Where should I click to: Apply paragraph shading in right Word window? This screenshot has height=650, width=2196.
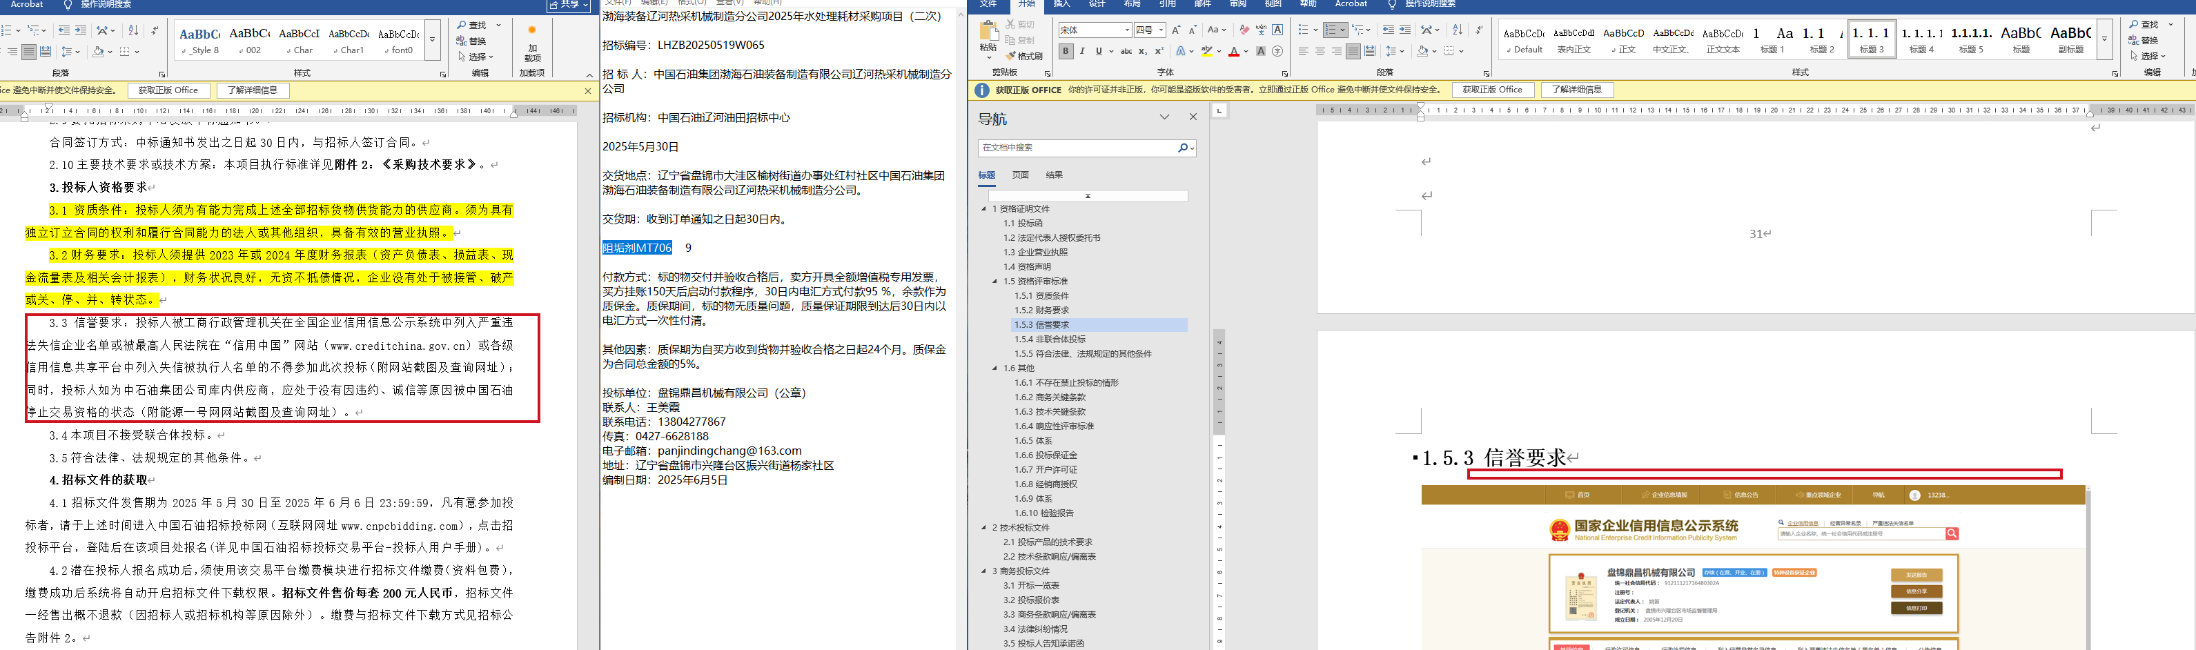1421,52
